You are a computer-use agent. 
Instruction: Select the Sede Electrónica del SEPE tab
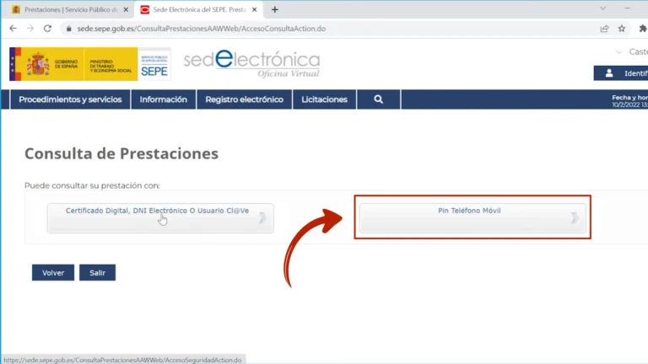[x=199, y=9]
